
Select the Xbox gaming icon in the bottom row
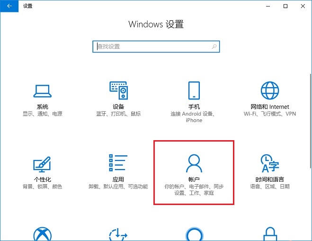42,235
